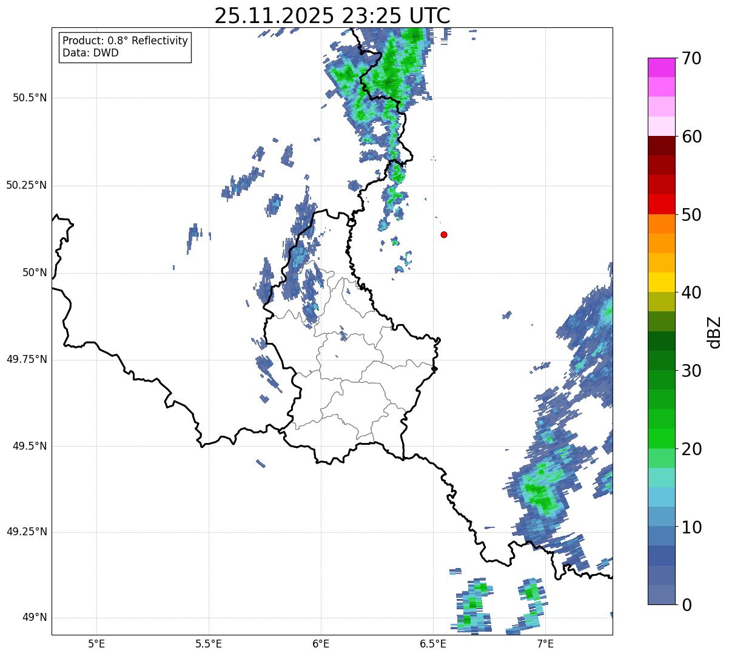Click the colorbar value 70
Screen dimensions: 729x656
pyautogui.click(x=691, y=58)
